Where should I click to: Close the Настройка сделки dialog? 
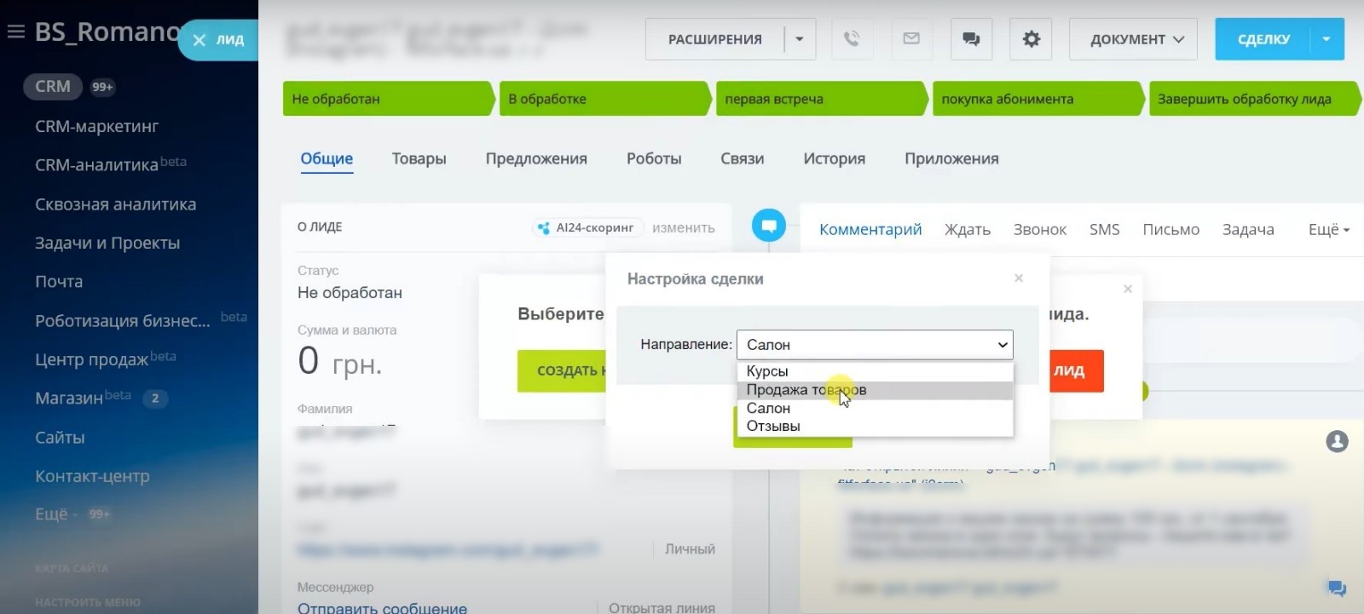click(x=1019, y=278)
